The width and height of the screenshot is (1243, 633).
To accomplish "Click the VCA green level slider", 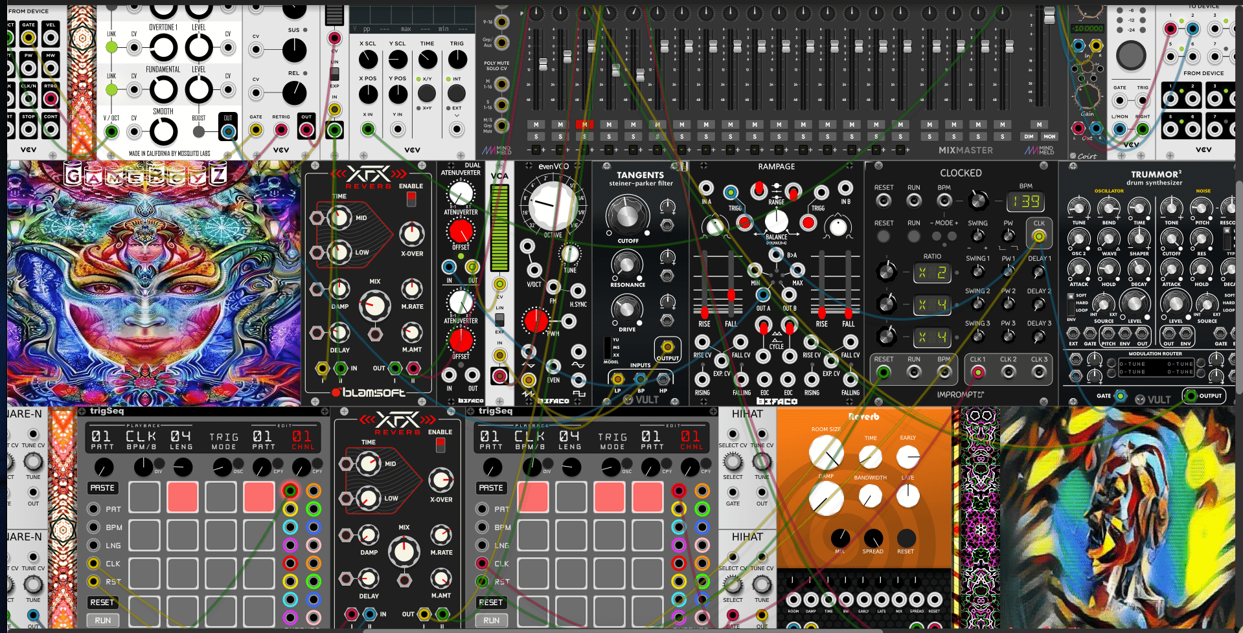I will pyautogui.click(x=499, y=227).
